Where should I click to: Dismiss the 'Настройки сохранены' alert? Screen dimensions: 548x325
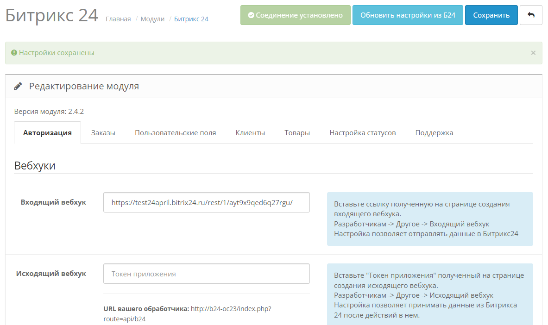click(533, 53)
